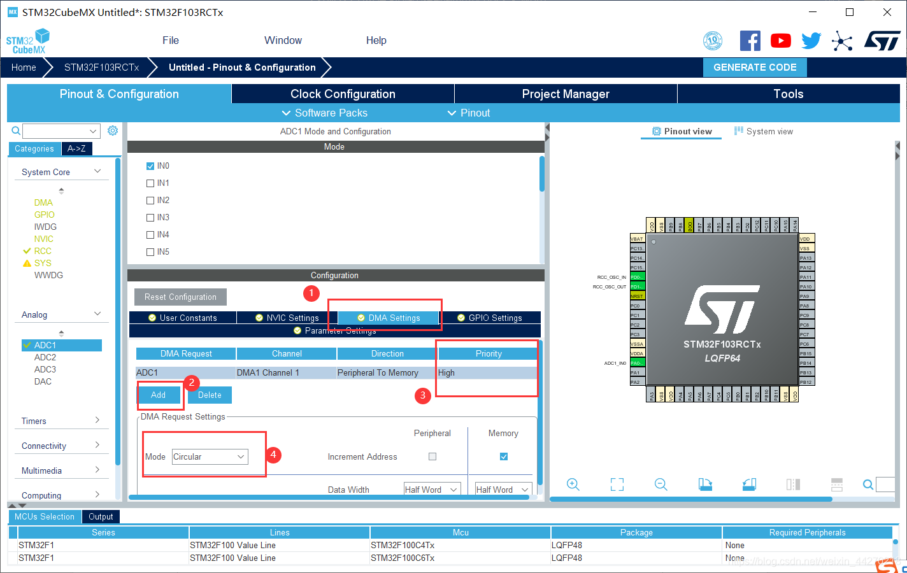Click the STM32CubeMX logo
The width and height of the screenshot is (907, 573).
point(27,41)
